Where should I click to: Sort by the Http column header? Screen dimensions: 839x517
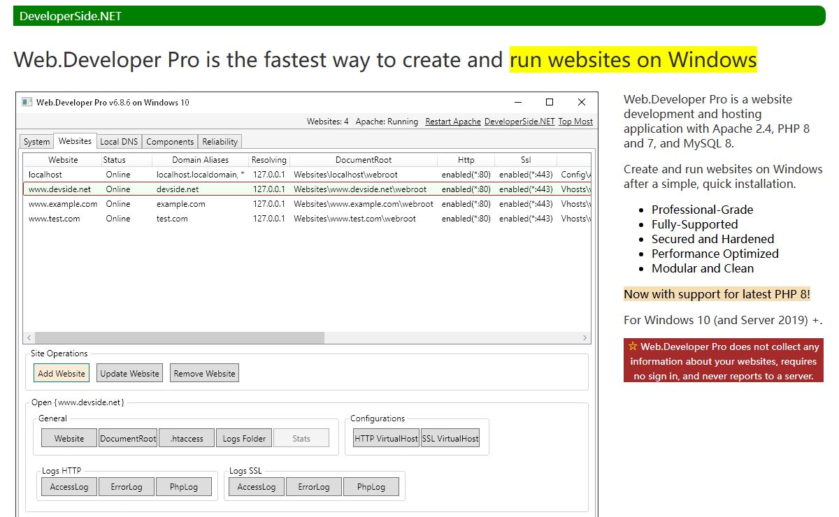click(x=466, y=160)
